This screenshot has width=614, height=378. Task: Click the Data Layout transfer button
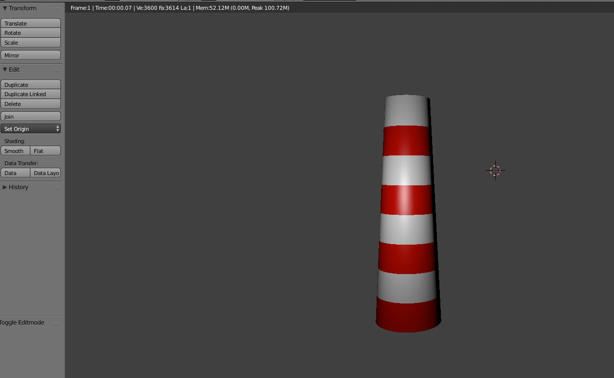click(x=46, y=173)
